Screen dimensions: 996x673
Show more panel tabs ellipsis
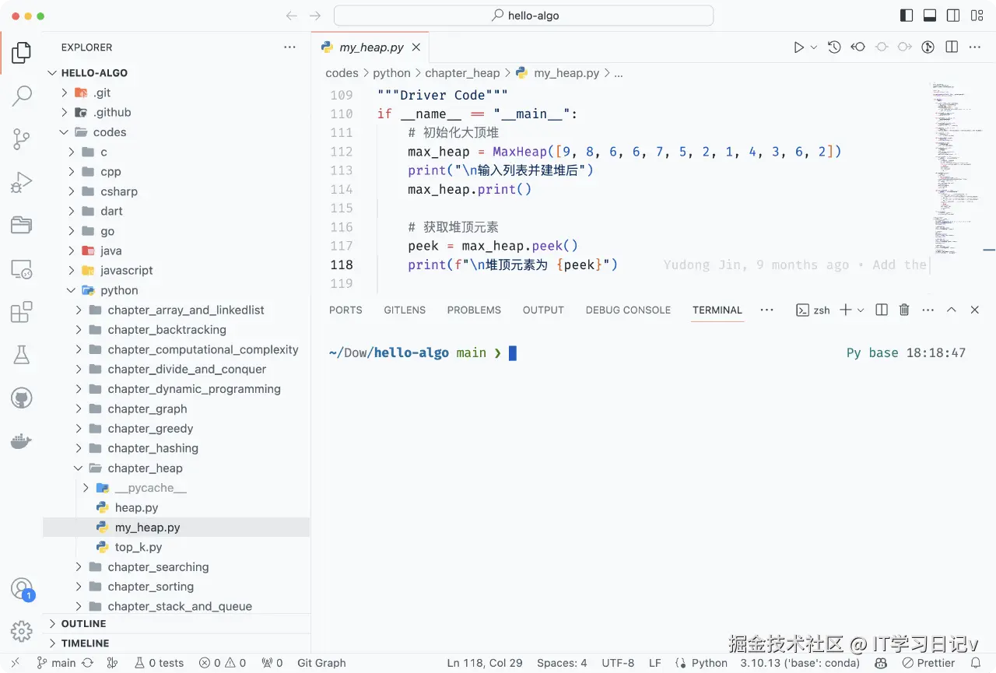pyautogui.click(x=766, y=310)
